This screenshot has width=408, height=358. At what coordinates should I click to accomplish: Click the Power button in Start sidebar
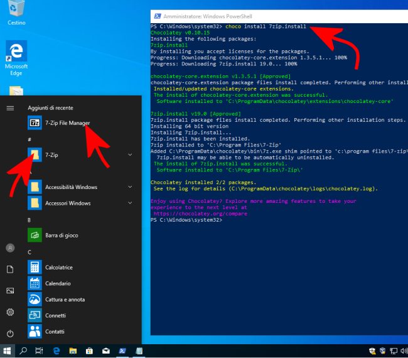[10, 334]
